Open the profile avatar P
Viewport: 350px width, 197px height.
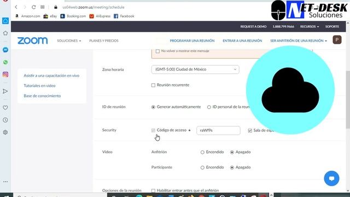[x=337, y=40]
